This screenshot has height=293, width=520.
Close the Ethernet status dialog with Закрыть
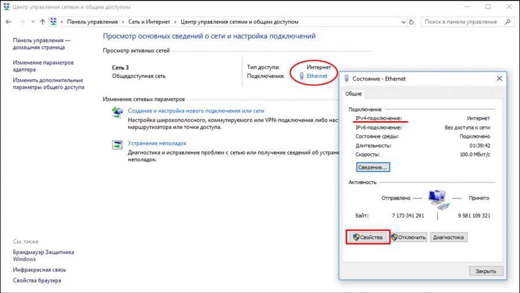point(485,271)
